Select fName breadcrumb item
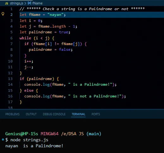Viewport: 164px width, 153px height. click(x=37, y=3)
